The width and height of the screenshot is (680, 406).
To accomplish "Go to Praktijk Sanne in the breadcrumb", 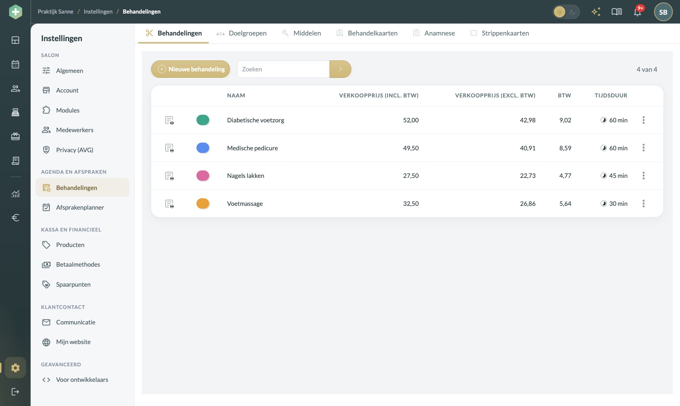I will pos(56,12).
